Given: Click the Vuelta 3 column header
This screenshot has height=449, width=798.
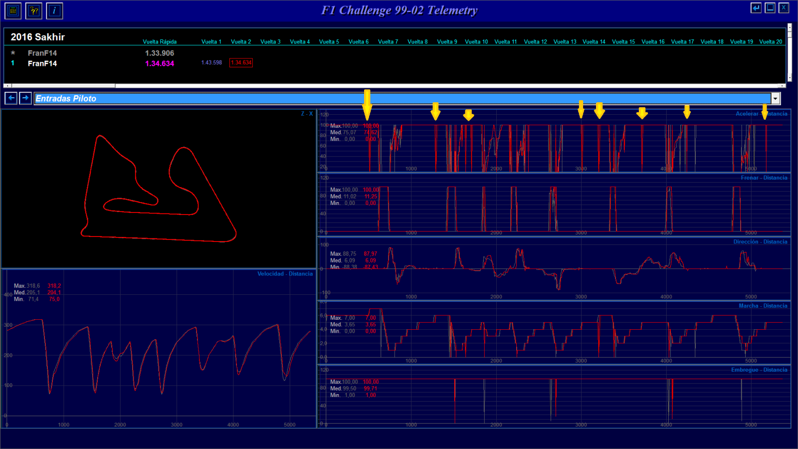Looking at the screenshot, I should [270, 42].
